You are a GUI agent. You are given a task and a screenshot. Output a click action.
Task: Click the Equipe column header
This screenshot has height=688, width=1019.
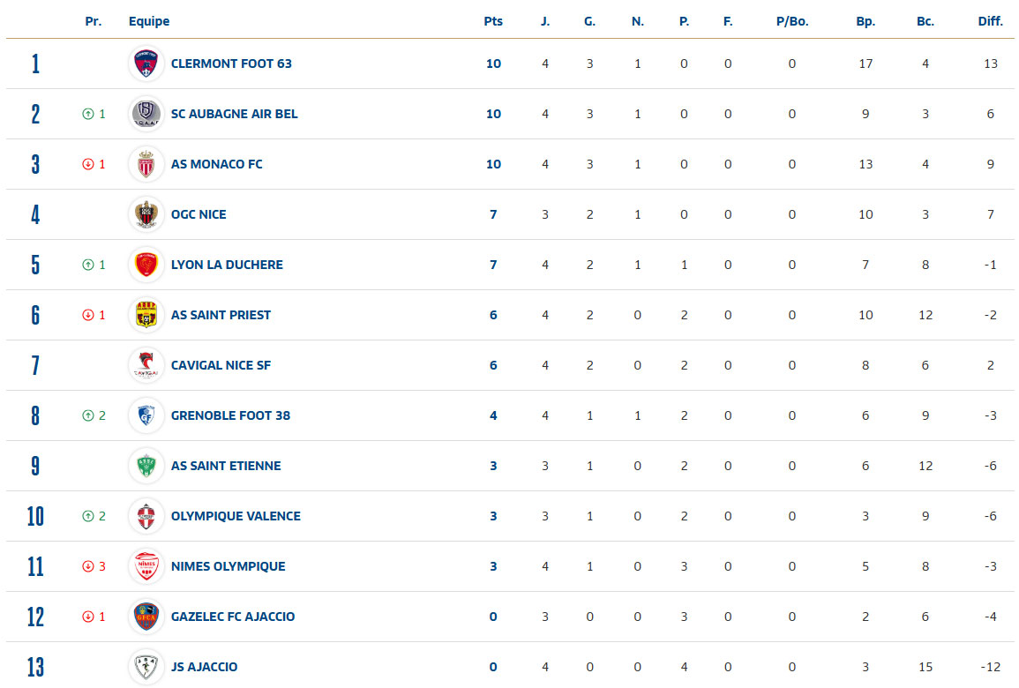click(149, 21)
